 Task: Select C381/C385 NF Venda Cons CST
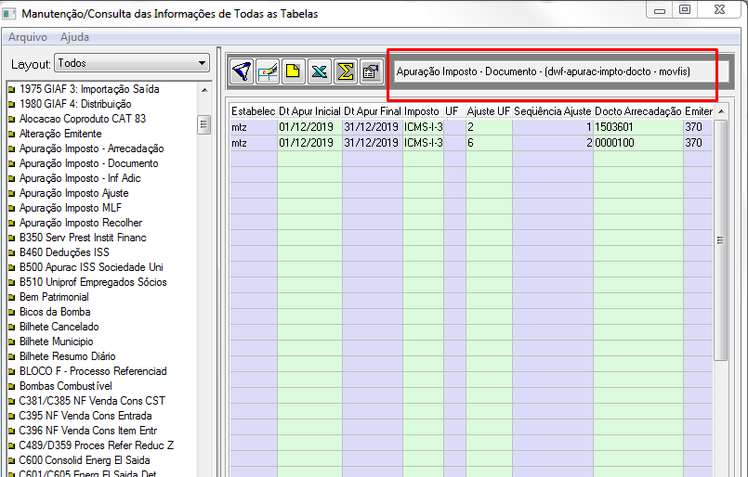(92, 401)
